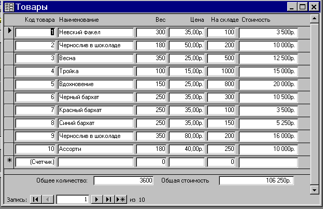This screenshot has height=209, width=323.
Task: Select row selector for Черный бархат
Action: pos(9,97)
